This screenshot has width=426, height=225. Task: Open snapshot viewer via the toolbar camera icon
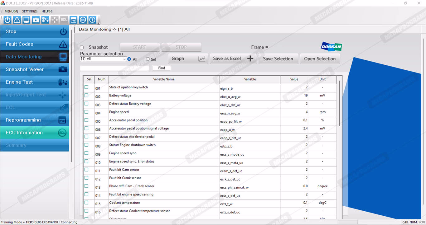click(36, 20)
